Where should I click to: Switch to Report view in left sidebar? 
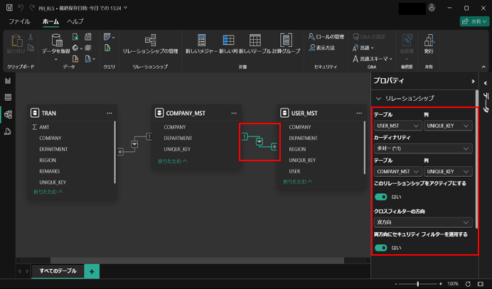(8, 81)
